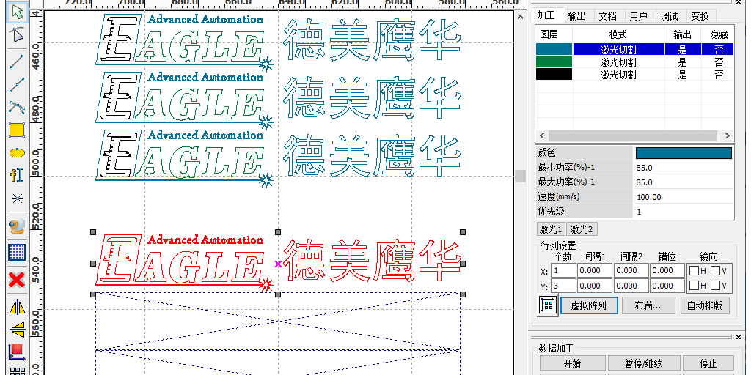751x375 pixels.
Task: Click the 速度 value 100.00
Action: [684, 197]
